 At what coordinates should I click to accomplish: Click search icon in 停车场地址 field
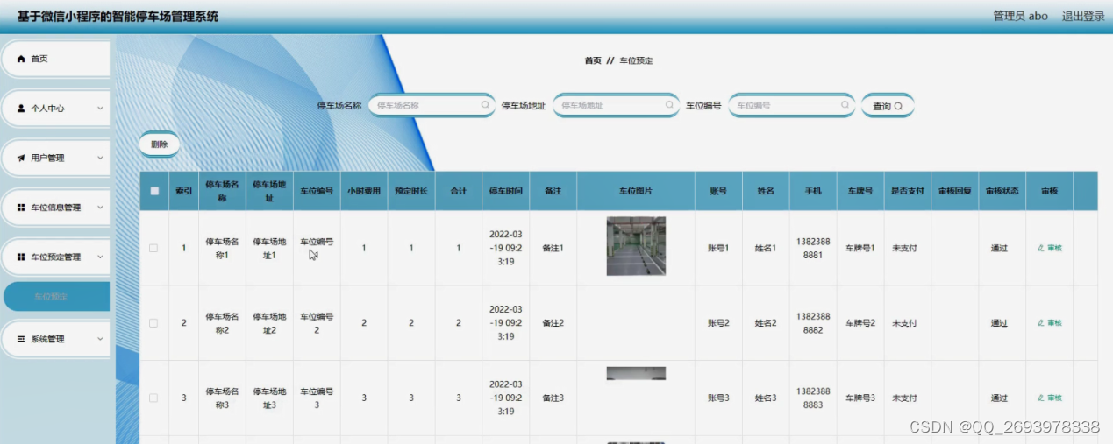669,105
